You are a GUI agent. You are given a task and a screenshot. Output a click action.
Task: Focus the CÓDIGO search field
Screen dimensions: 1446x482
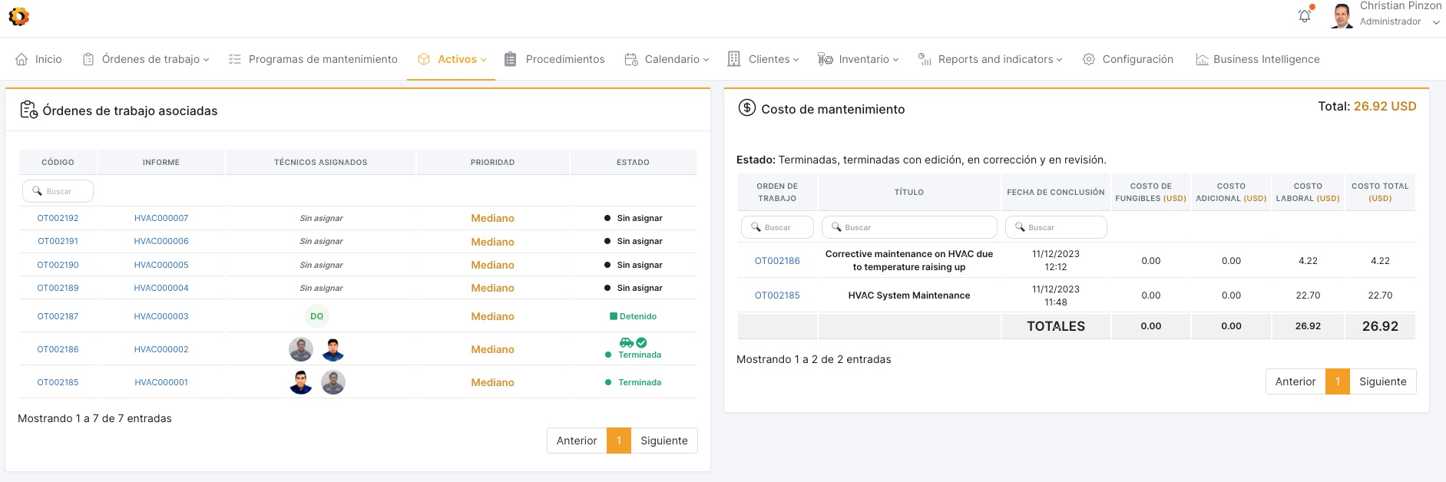(x=58, y=191)
